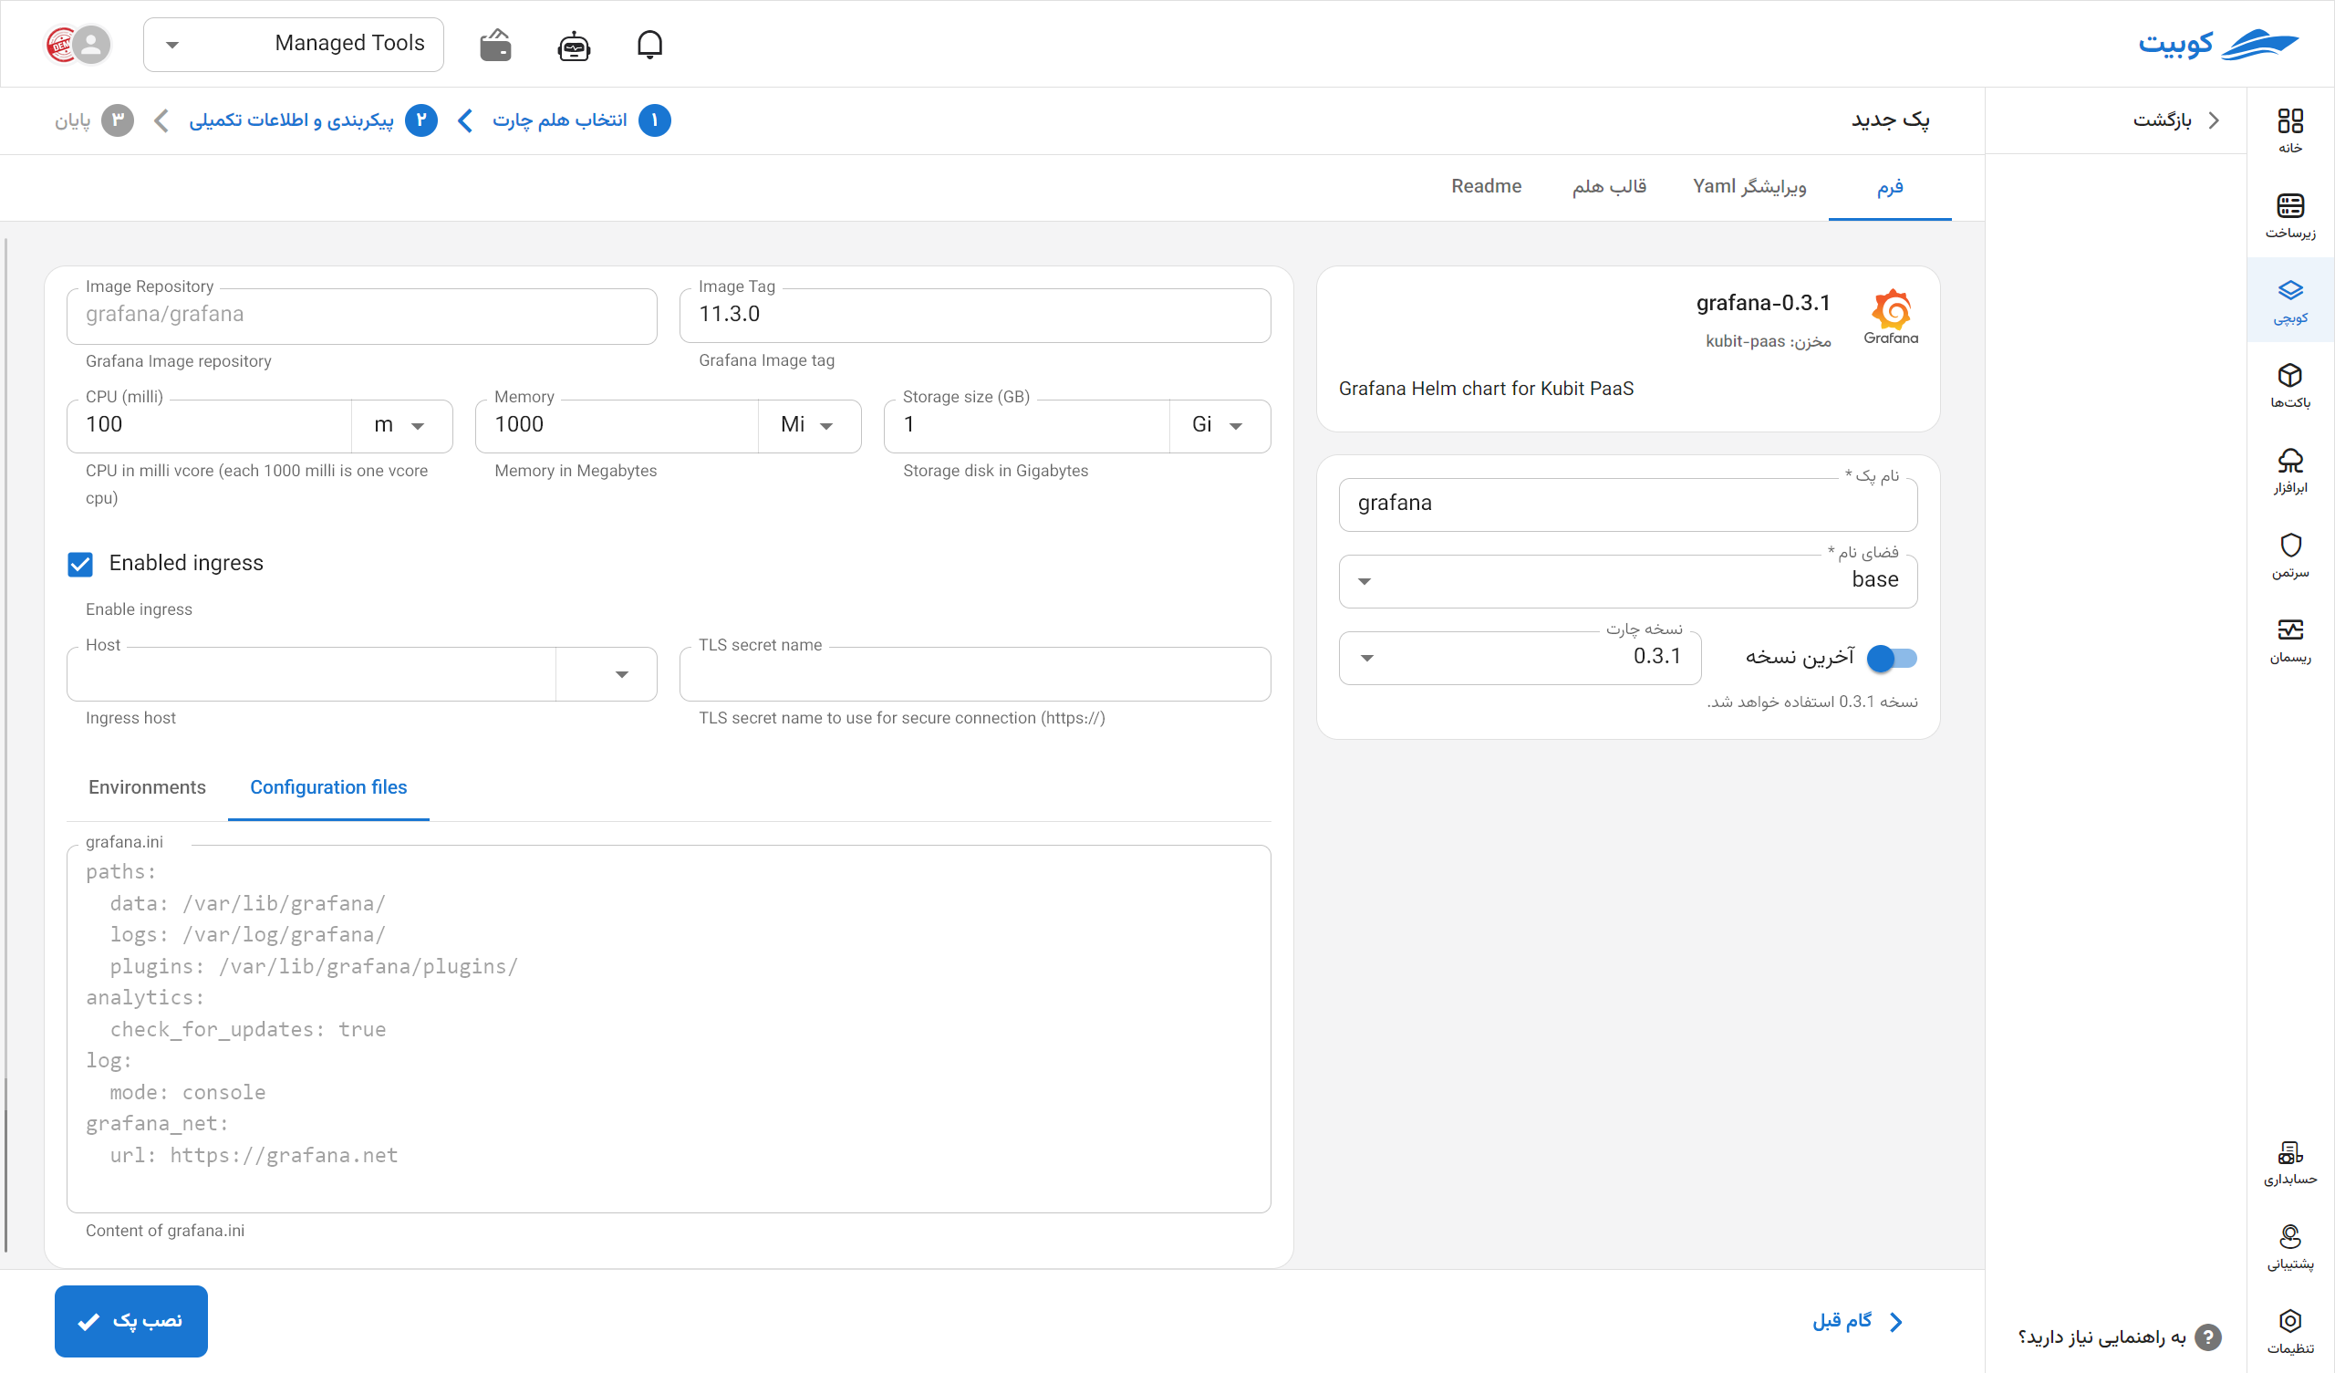Open کوبچی sidebar item

point(2289,300)
